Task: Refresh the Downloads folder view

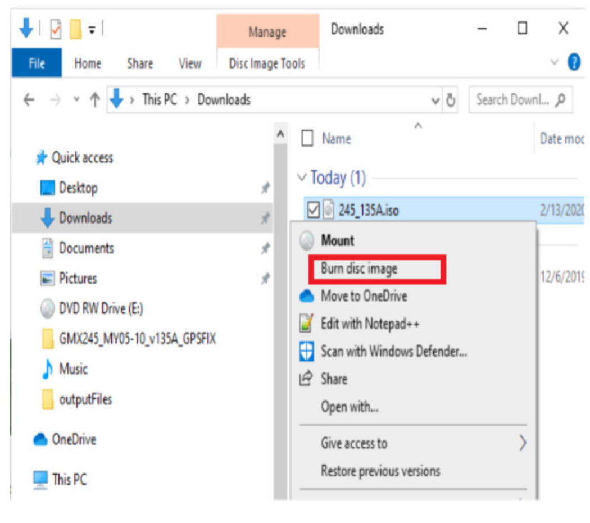Action: coord(451,100)
